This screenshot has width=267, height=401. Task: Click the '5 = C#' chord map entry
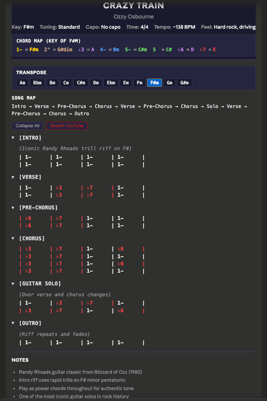point(162,49)
